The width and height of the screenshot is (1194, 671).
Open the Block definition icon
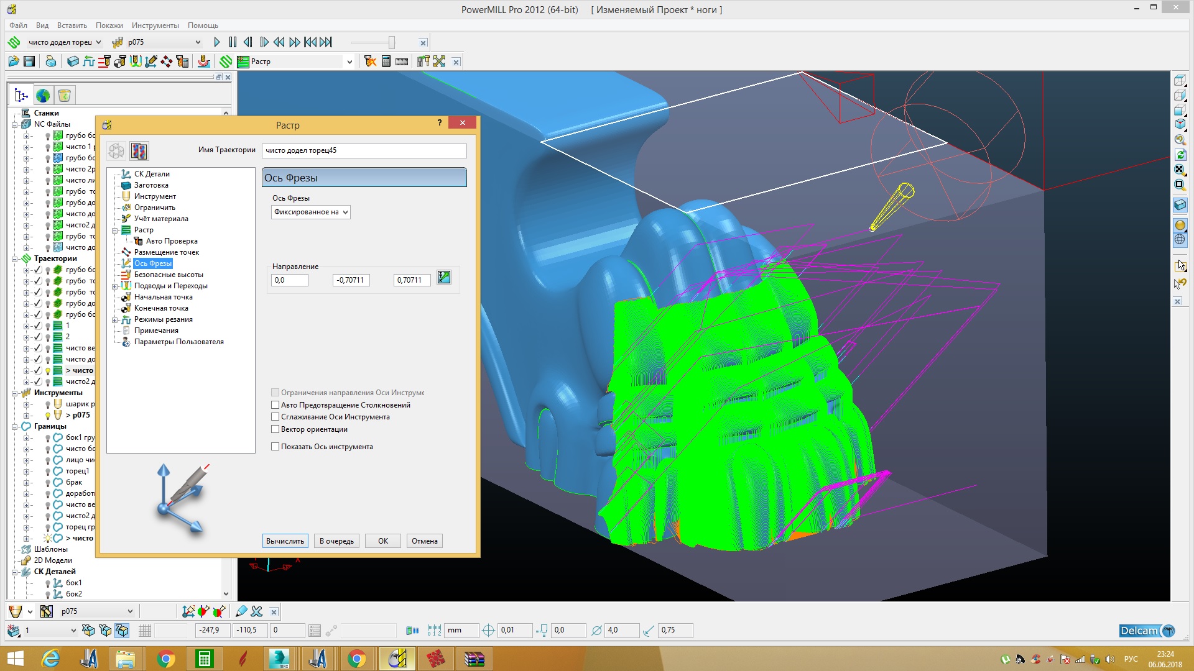(x=73, y=62)
